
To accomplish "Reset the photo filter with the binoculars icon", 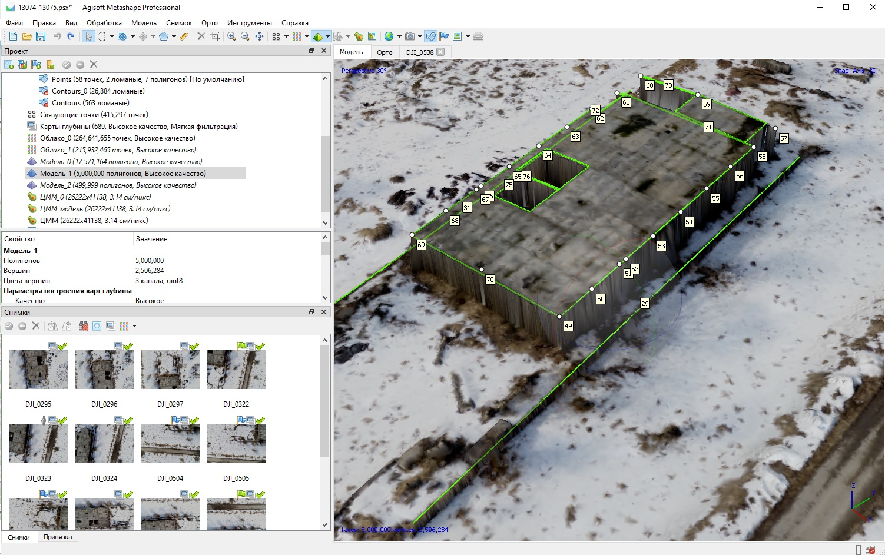I will pos(84,326).
